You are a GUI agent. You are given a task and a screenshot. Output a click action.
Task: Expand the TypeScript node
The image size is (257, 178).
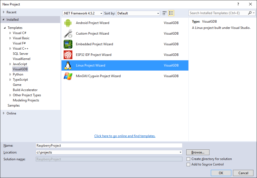10,80
